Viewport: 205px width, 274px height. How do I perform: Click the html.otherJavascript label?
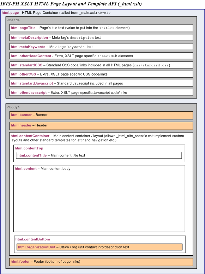click(29, 93)
